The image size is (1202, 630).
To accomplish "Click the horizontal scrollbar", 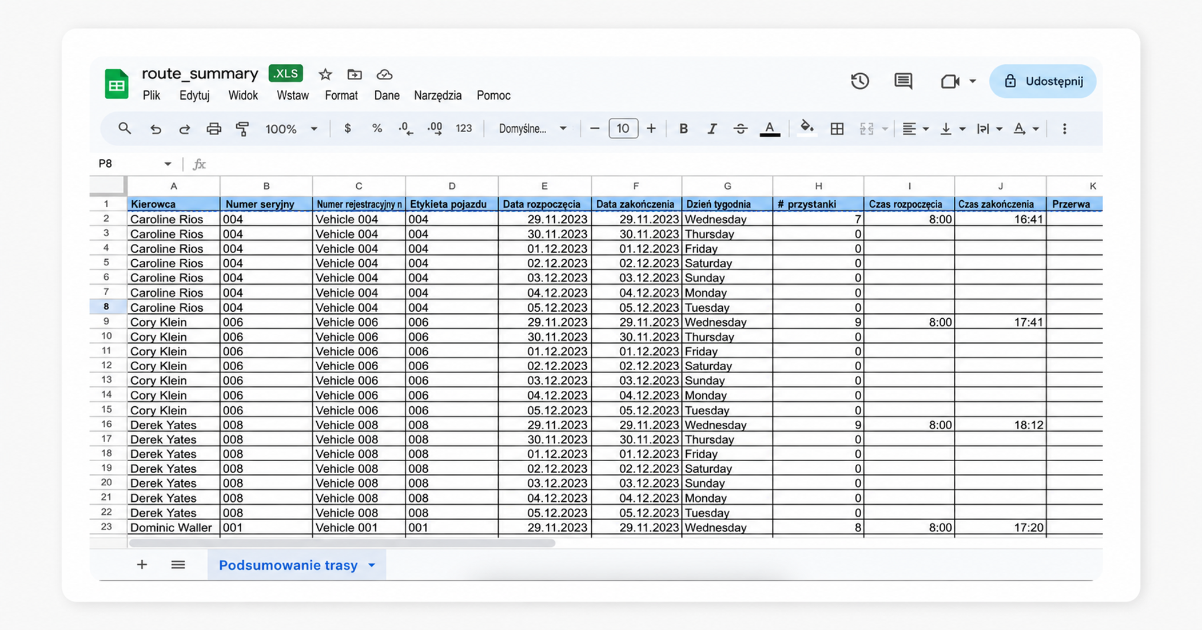I will [x=342, y=543].
